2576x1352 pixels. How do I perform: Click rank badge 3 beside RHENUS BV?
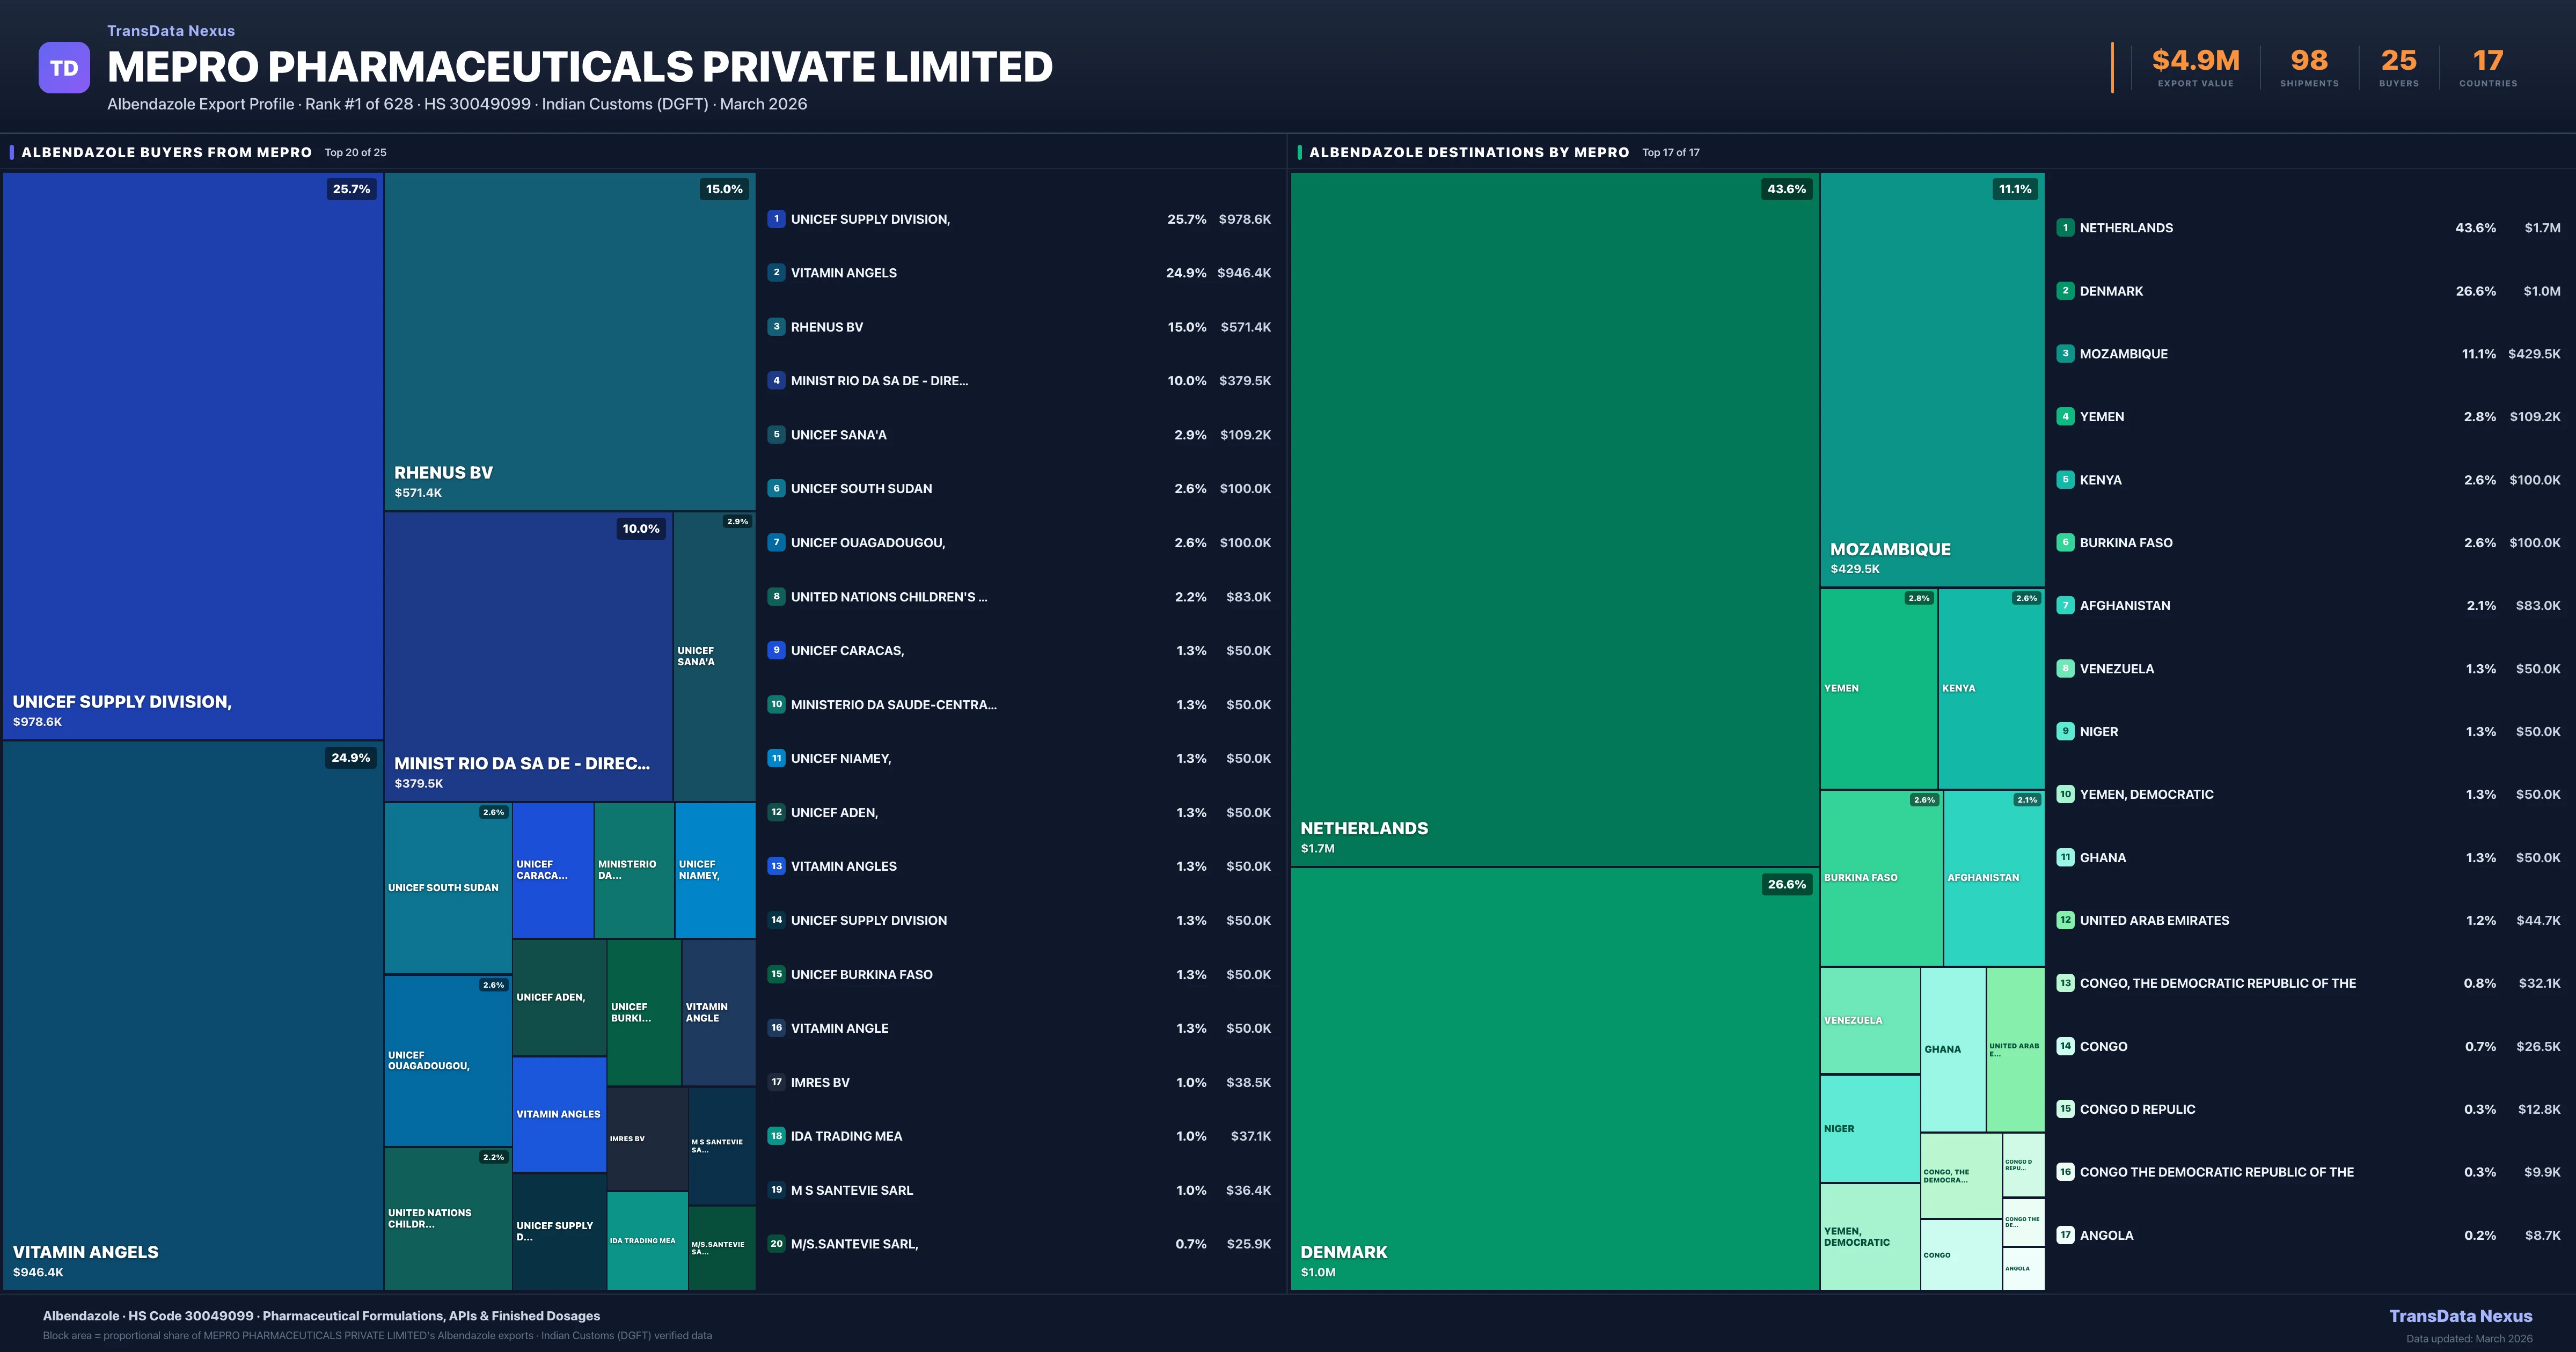click(776, 327)
